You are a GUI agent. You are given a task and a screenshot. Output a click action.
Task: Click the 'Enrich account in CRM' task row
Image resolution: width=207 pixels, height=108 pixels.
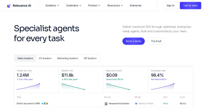[x=103, y=104]
